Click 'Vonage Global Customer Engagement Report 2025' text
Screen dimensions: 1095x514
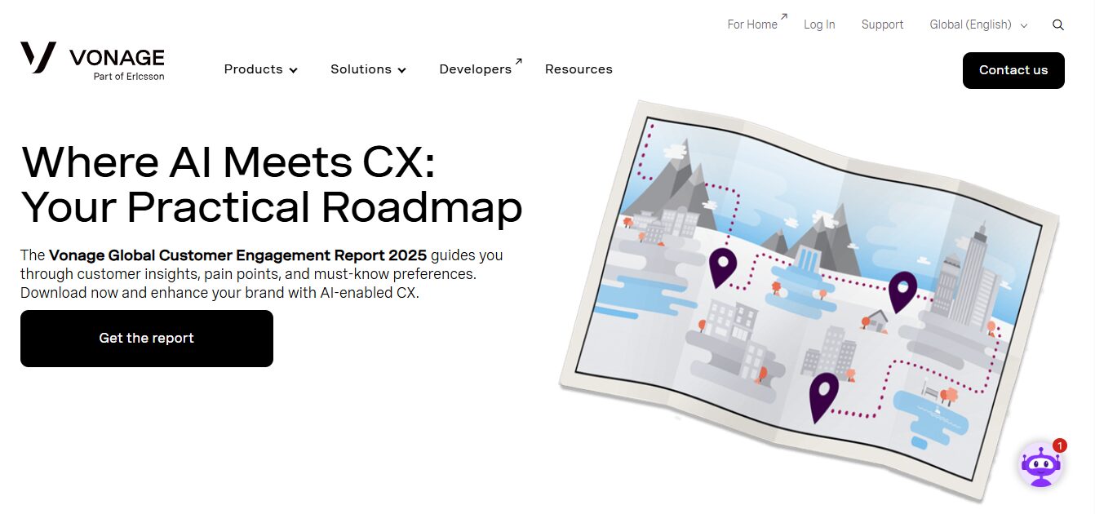point(237,255)
